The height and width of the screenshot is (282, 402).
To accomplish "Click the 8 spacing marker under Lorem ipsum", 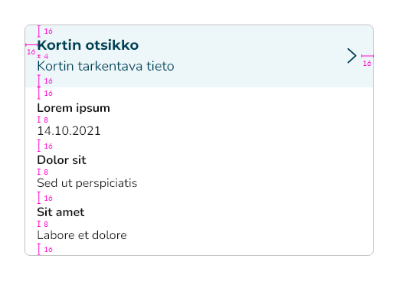I will (43, 120).
